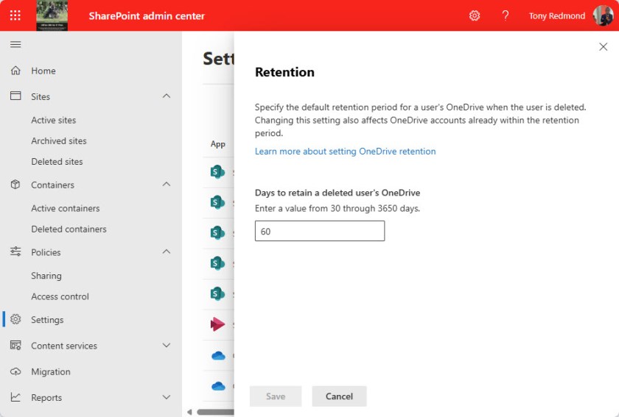Click the Migration cloud upload icon
Screen dimensions: 619x417
pos(15,371)
